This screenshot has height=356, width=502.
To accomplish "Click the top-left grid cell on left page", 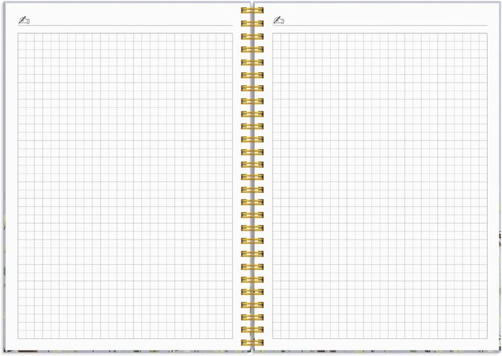I will [x=22, y=37].
